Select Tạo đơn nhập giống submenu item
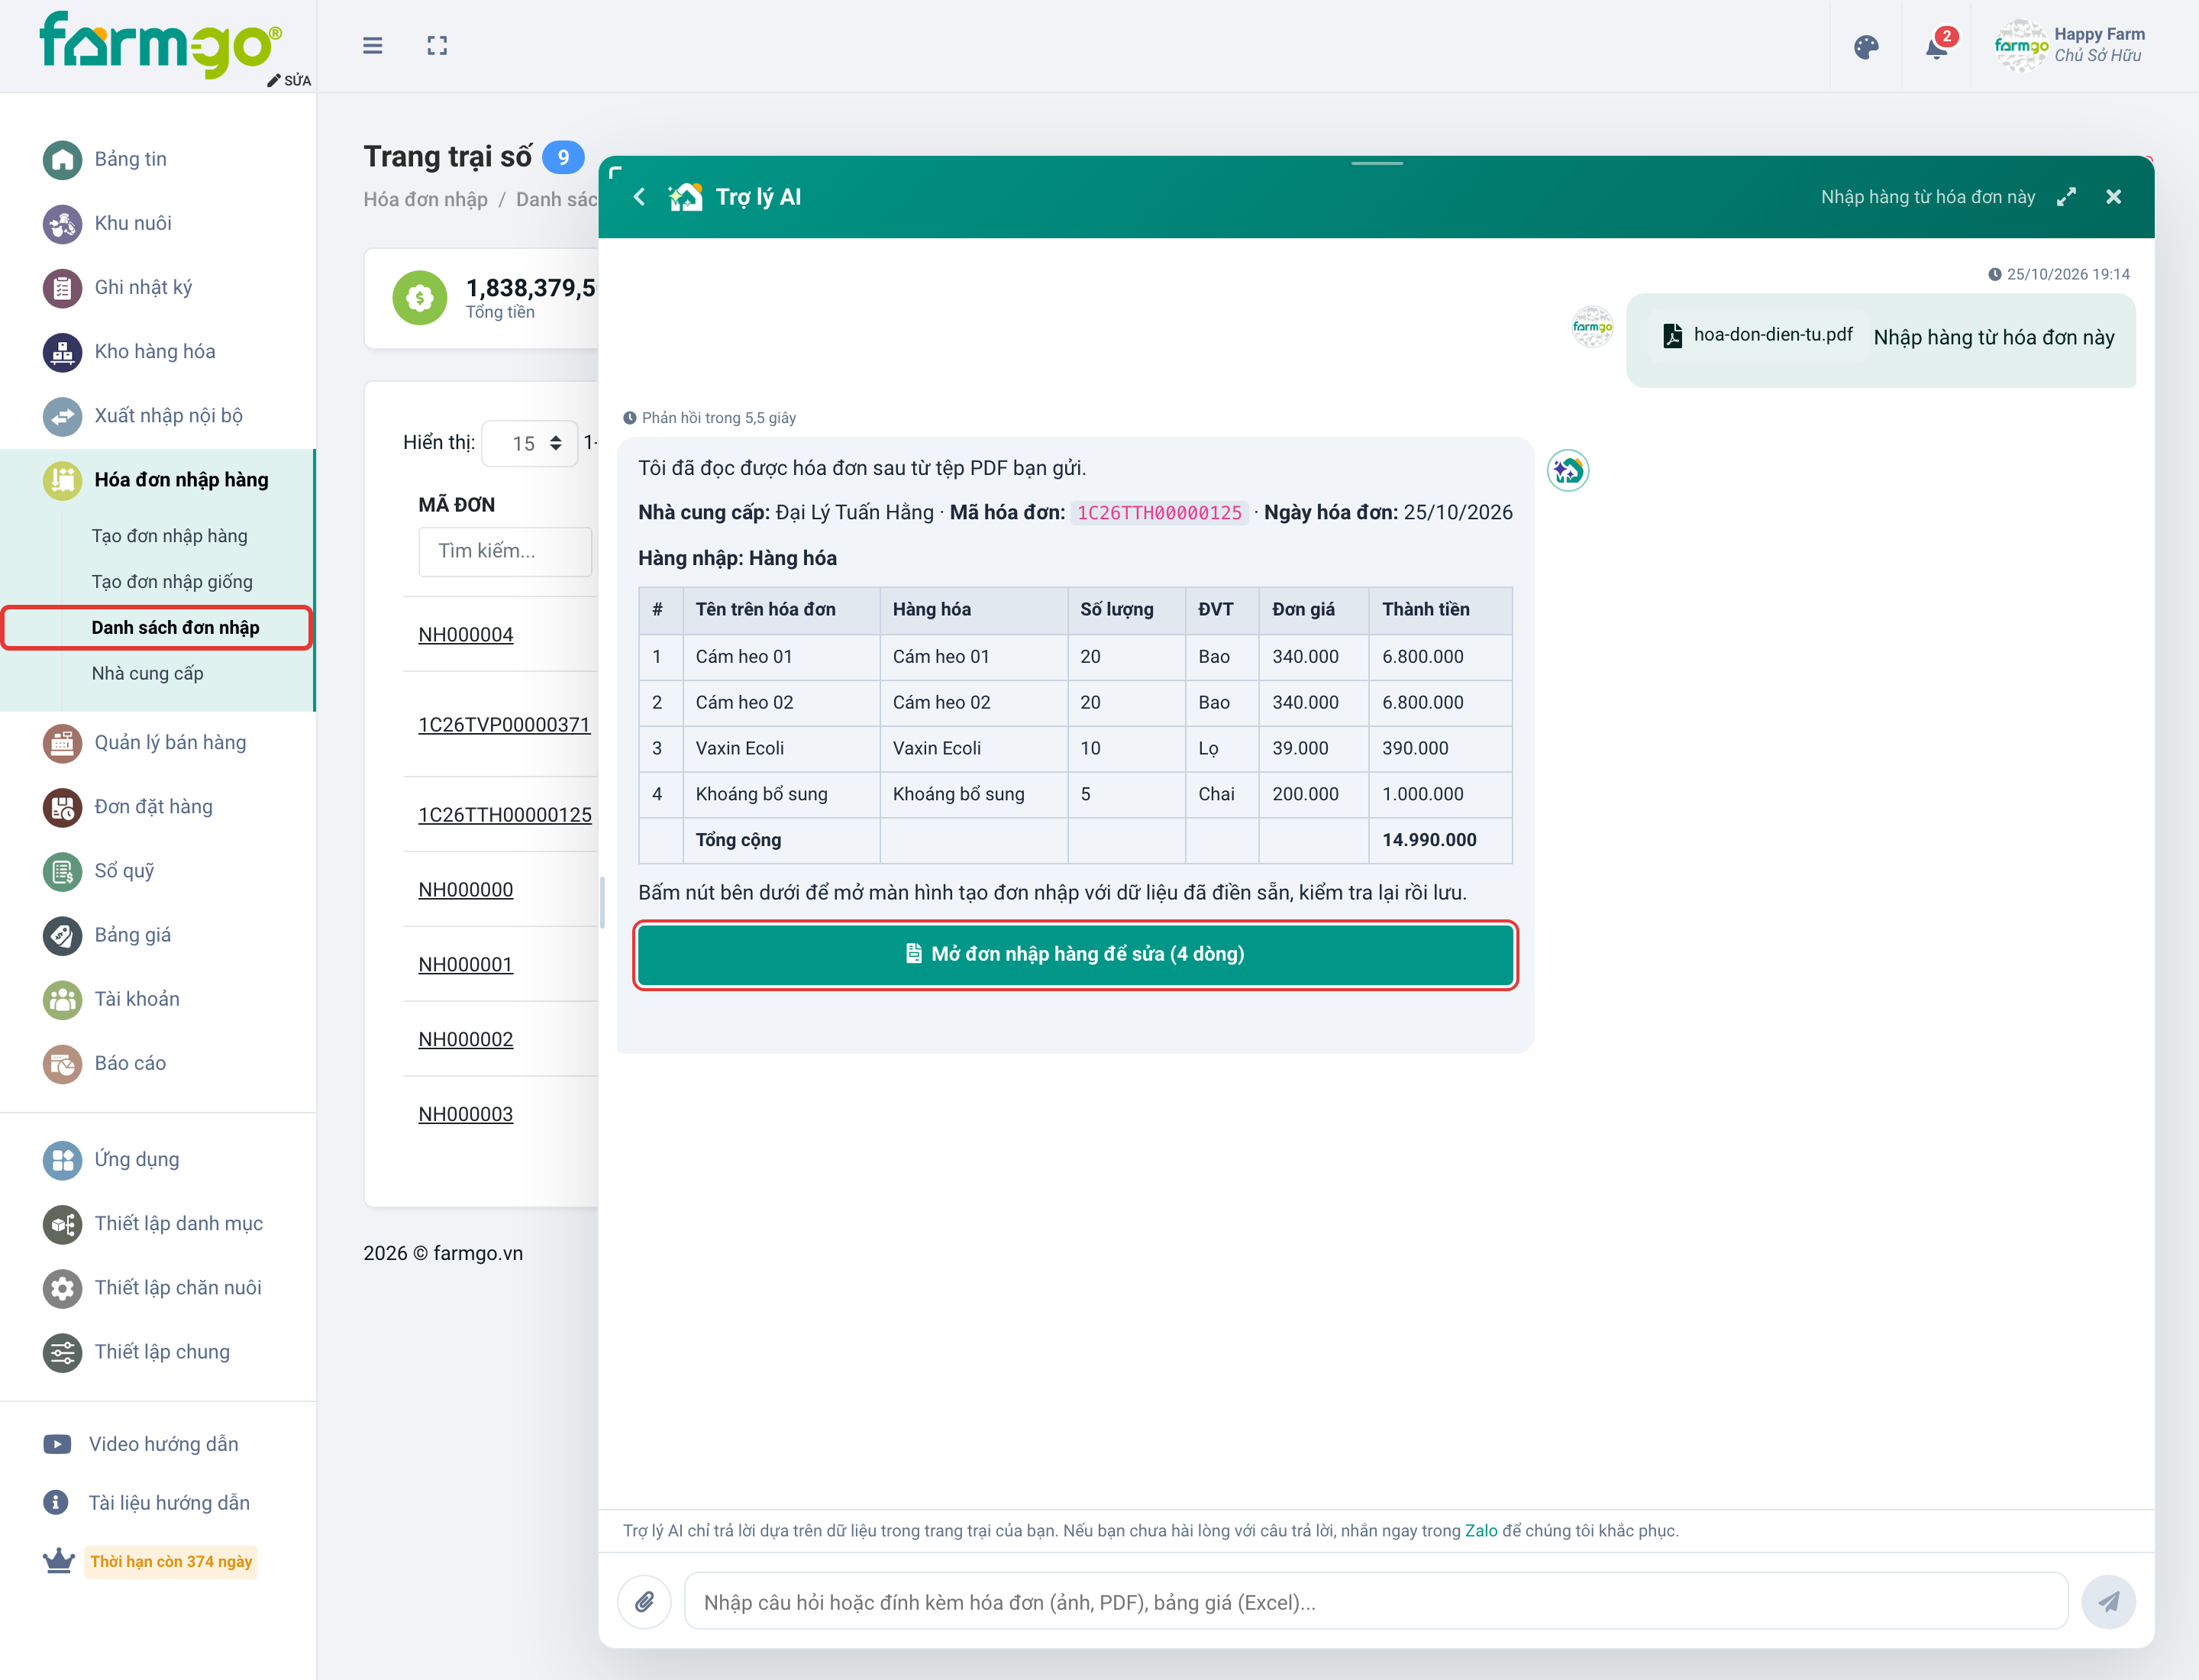The height and width of the screenshot is (1680, 2199). (172, 582)
